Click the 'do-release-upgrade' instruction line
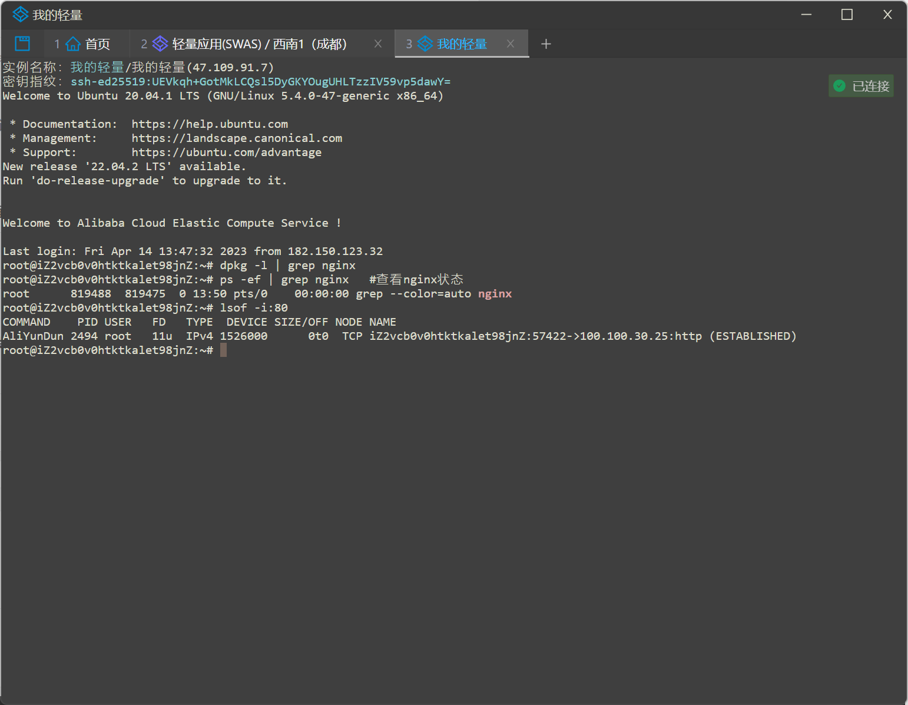The image size is (908, 705). pos(145,180)
